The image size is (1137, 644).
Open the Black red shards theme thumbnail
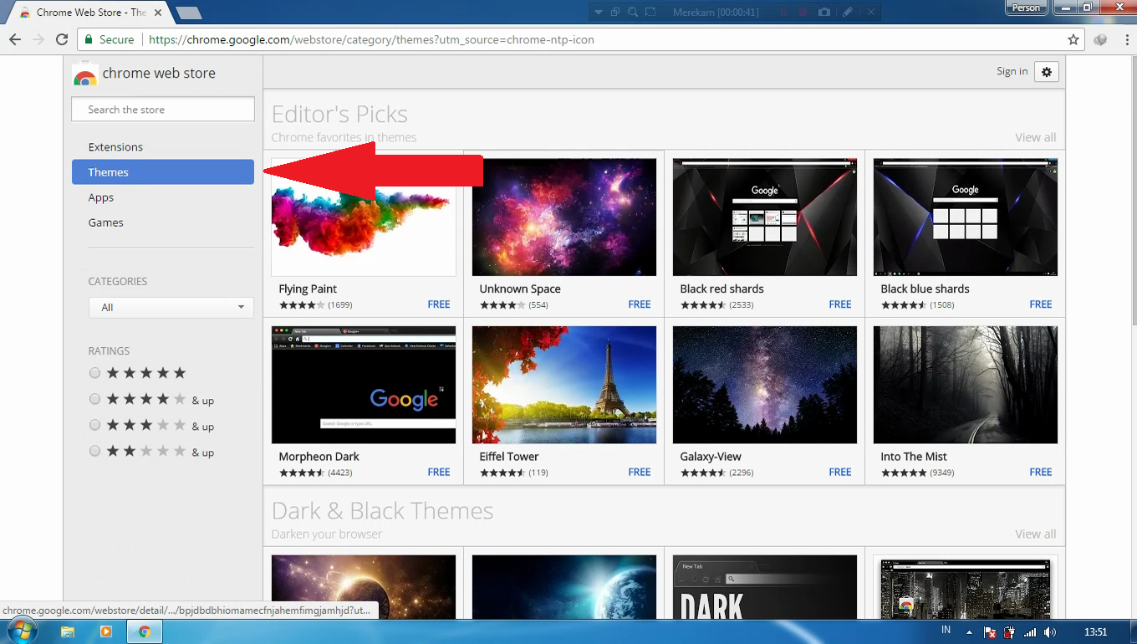pyautogui.click(x=765, y=217)
